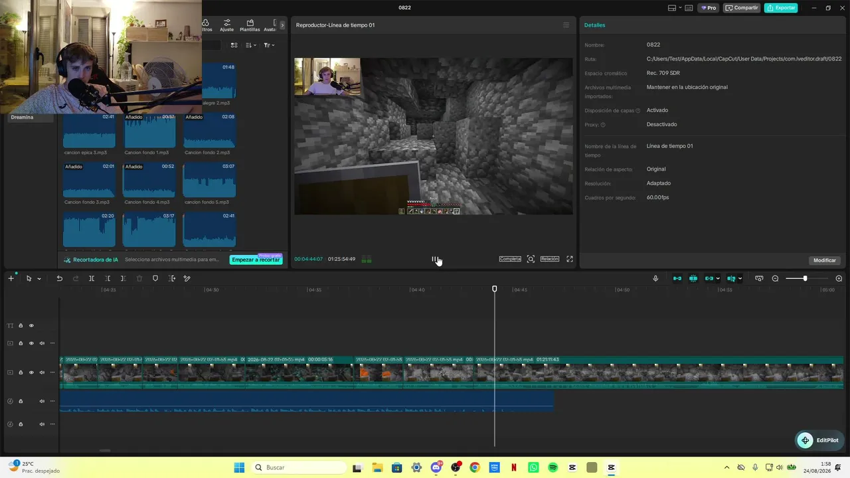This screenshot has width=850, height=478.
Task: Click Modificar in the details panel
Action: tap(825, 260)
